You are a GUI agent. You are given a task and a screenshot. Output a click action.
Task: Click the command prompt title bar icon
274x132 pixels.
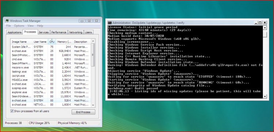click(x=110, y=23)
